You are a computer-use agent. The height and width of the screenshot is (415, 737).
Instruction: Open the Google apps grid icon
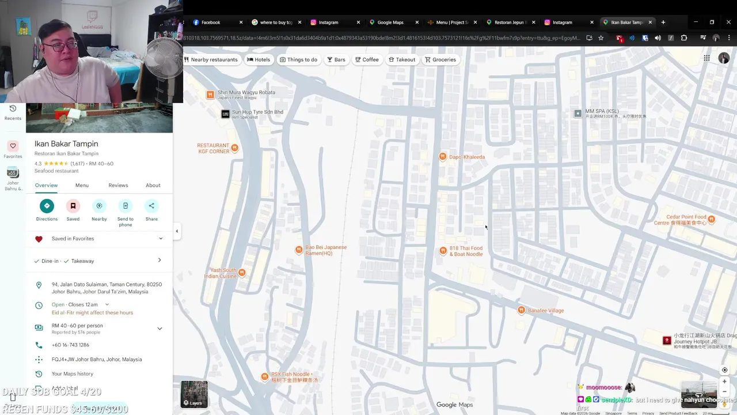706,58
